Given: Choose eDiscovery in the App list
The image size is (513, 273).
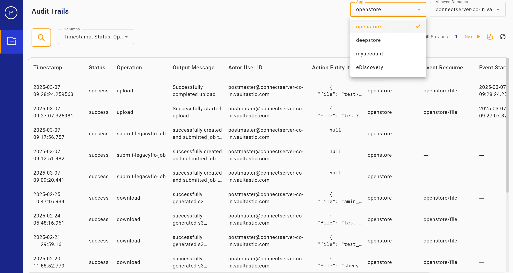Looking at the screenshot, I should 370,67.
